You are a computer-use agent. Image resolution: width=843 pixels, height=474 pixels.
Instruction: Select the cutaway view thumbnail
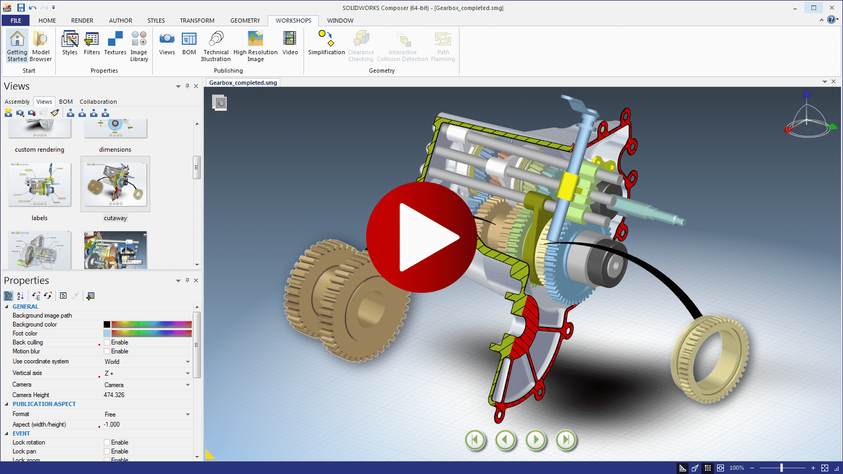tap(115, 184)
